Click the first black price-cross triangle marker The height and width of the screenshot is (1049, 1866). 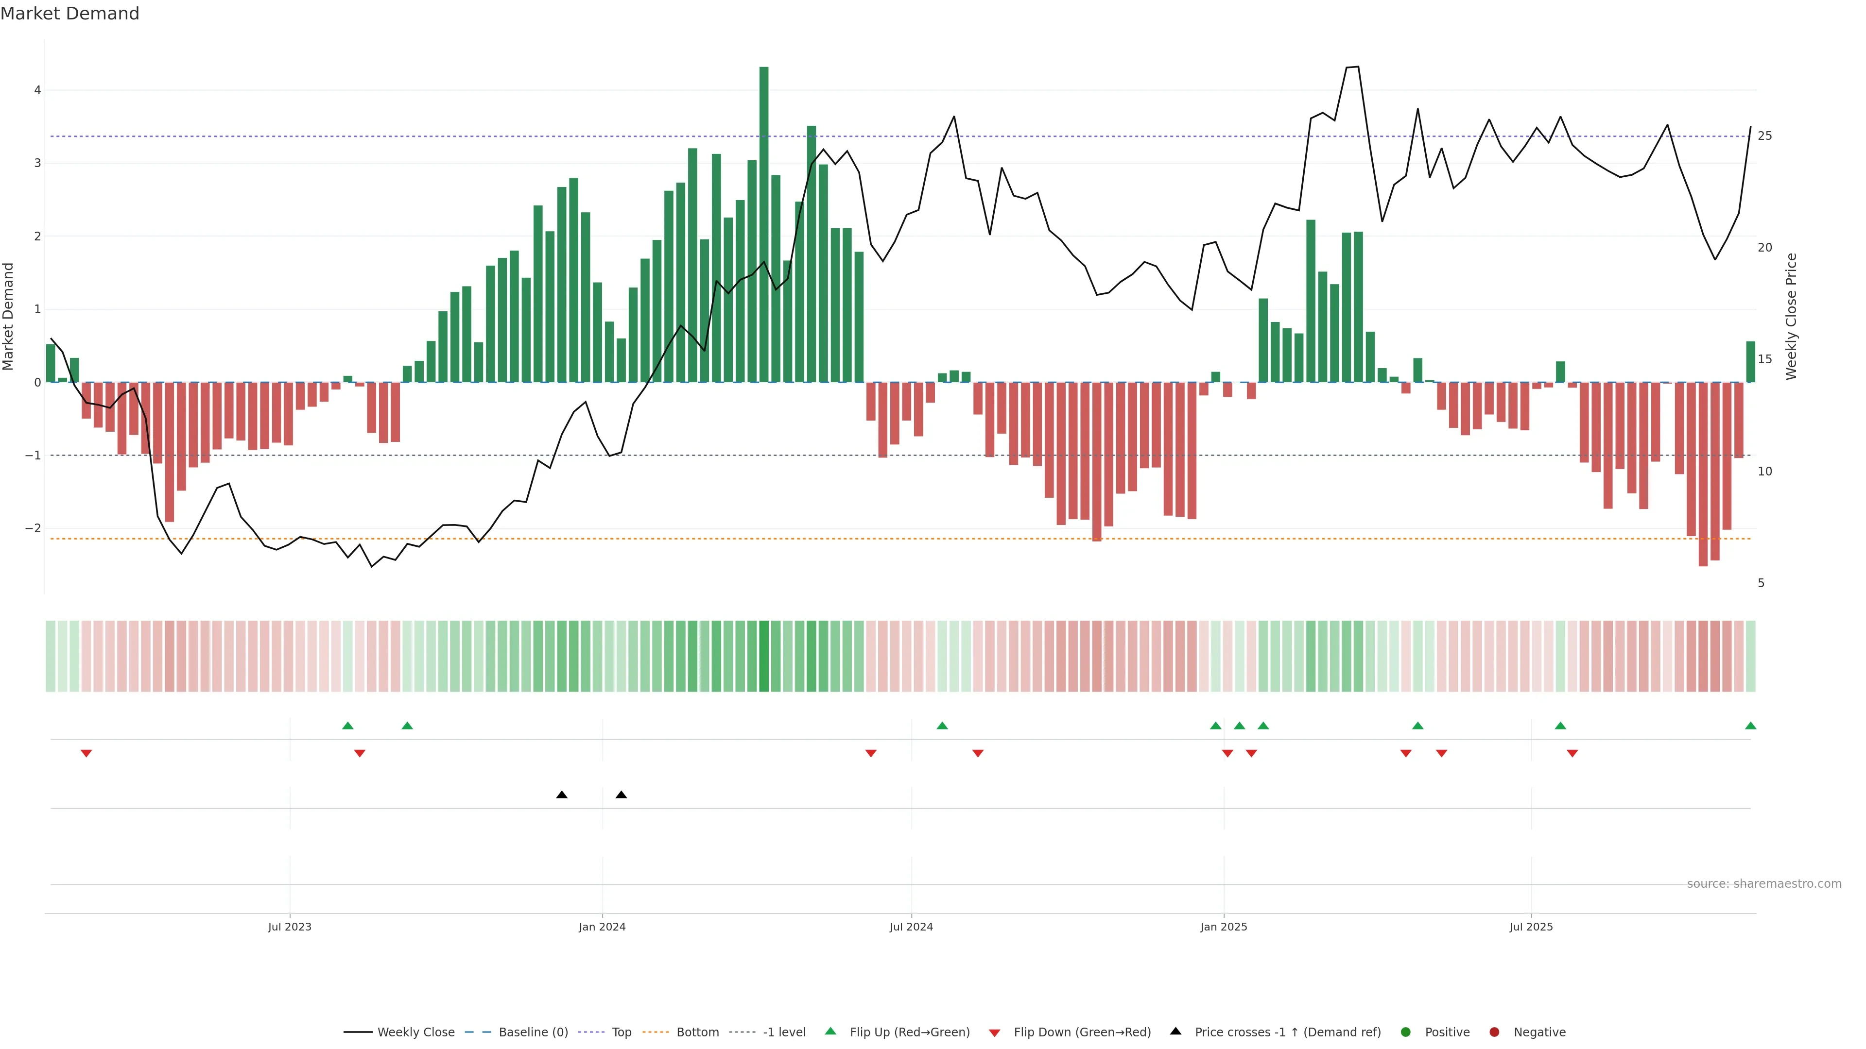click(561, 795)
